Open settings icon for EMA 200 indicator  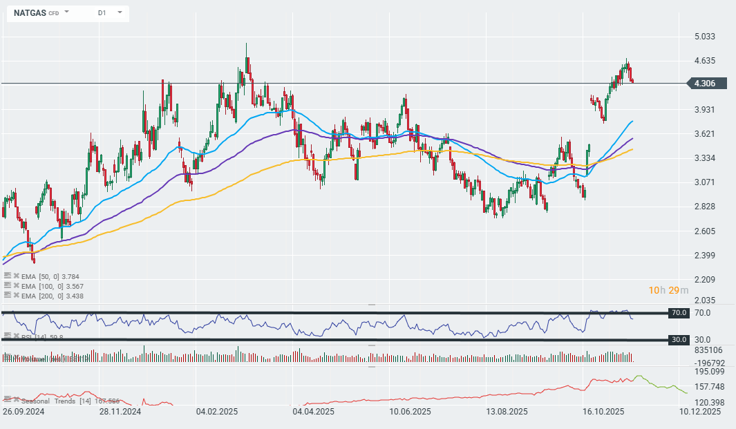pos(7,295)
